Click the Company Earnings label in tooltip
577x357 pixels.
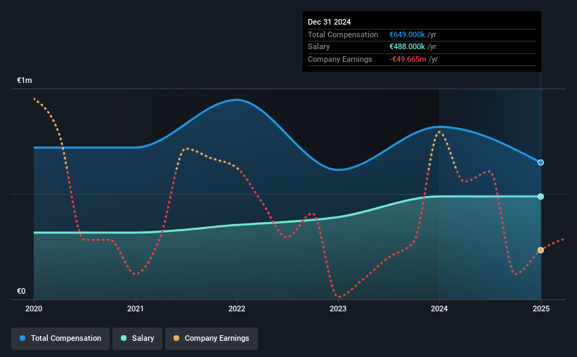pos(340,59)
